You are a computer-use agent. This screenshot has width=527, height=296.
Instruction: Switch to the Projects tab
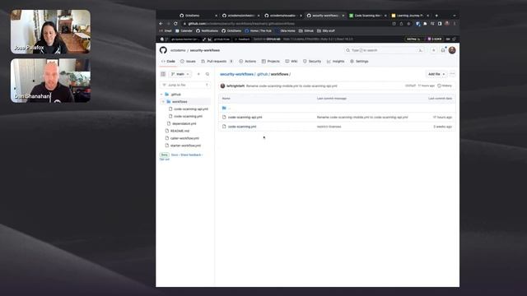(271, 62)
